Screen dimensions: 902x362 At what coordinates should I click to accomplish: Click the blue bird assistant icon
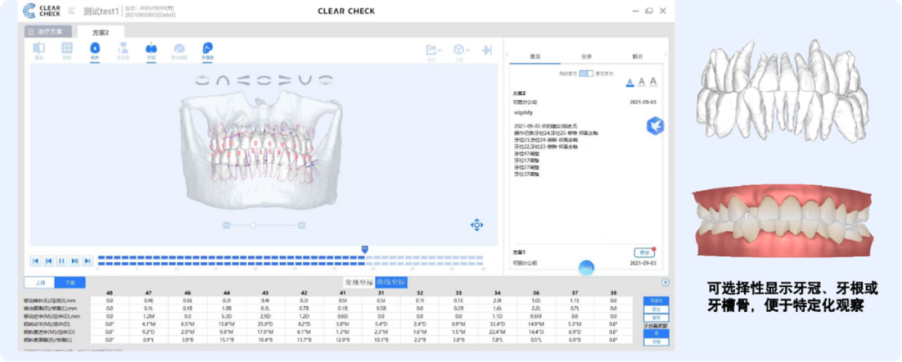coord(655,126)
